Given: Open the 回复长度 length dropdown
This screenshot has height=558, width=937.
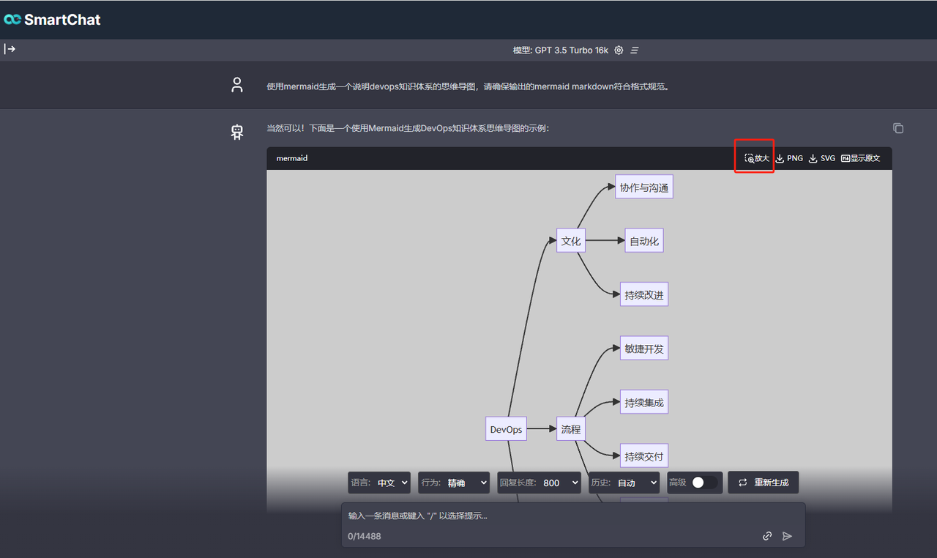Looking at the screenshot, I should point(539,483).
